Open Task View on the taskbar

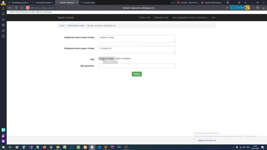[10, 147]
